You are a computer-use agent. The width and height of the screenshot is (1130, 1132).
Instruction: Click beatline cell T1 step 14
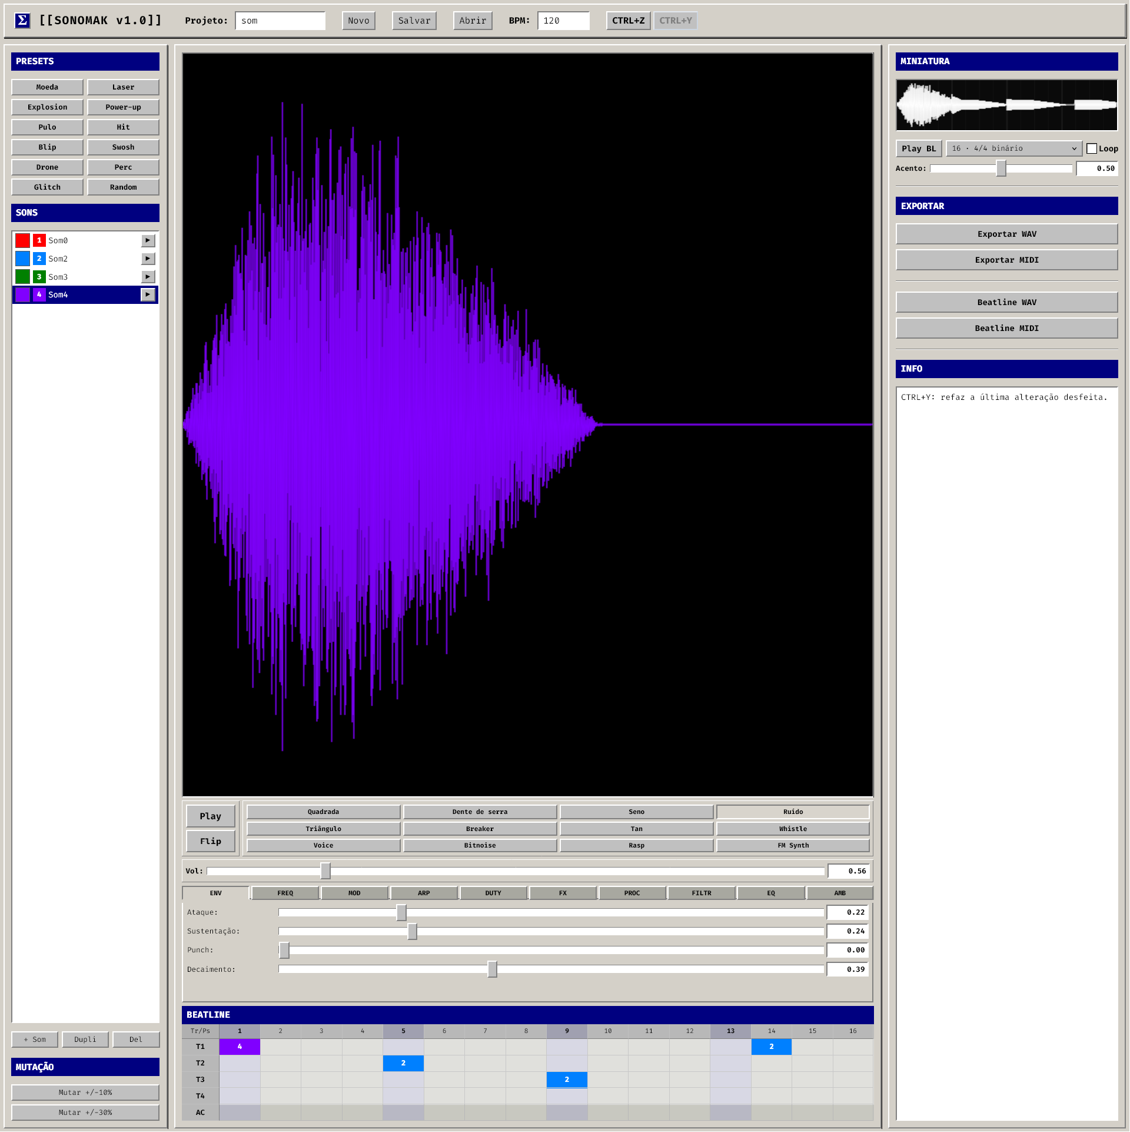771,1047
